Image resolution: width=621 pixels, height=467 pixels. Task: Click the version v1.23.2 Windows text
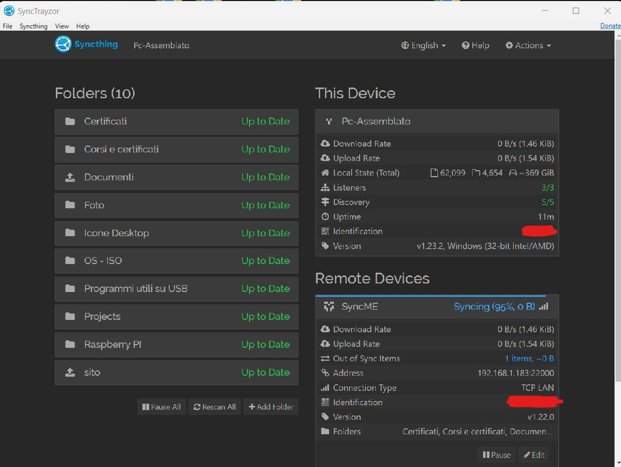485,246
